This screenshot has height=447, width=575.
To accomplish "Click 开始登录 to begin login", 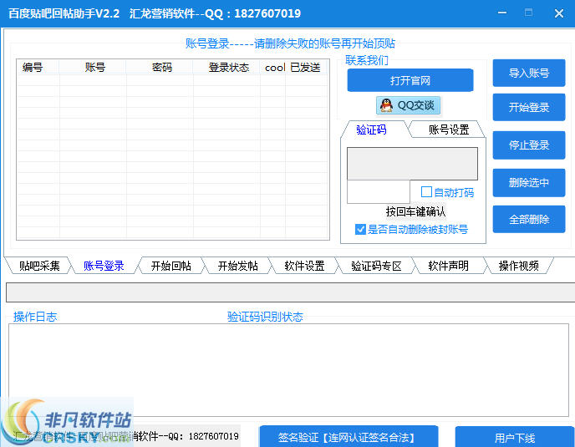I will pos(529,107).
